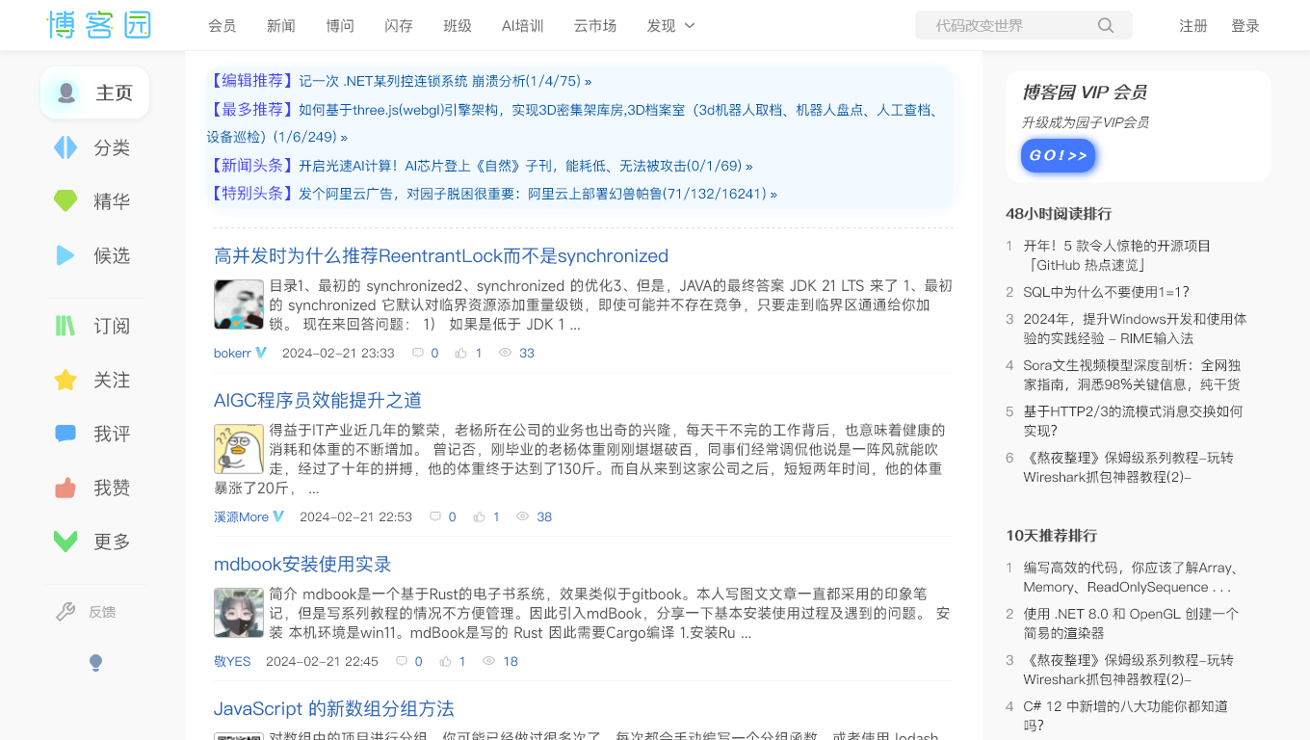Screen dimensions: 1310x740
Task: Click like icon on ReentrantLock post
Action: (x=461, y=353)
